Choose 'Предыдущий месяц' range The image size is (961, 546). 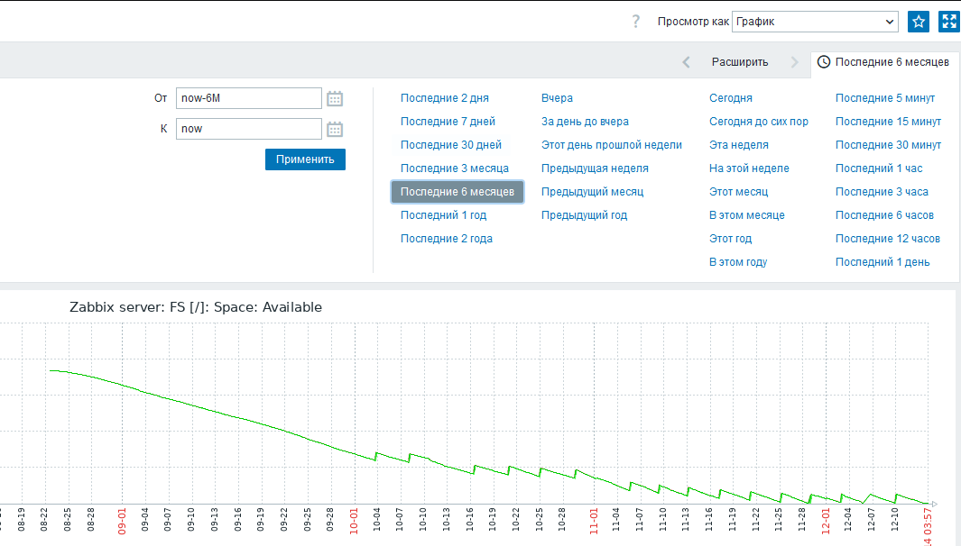coord(592,192)
